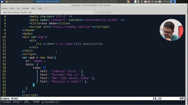Click <ol> tag on line 11

tap(33, 41)
